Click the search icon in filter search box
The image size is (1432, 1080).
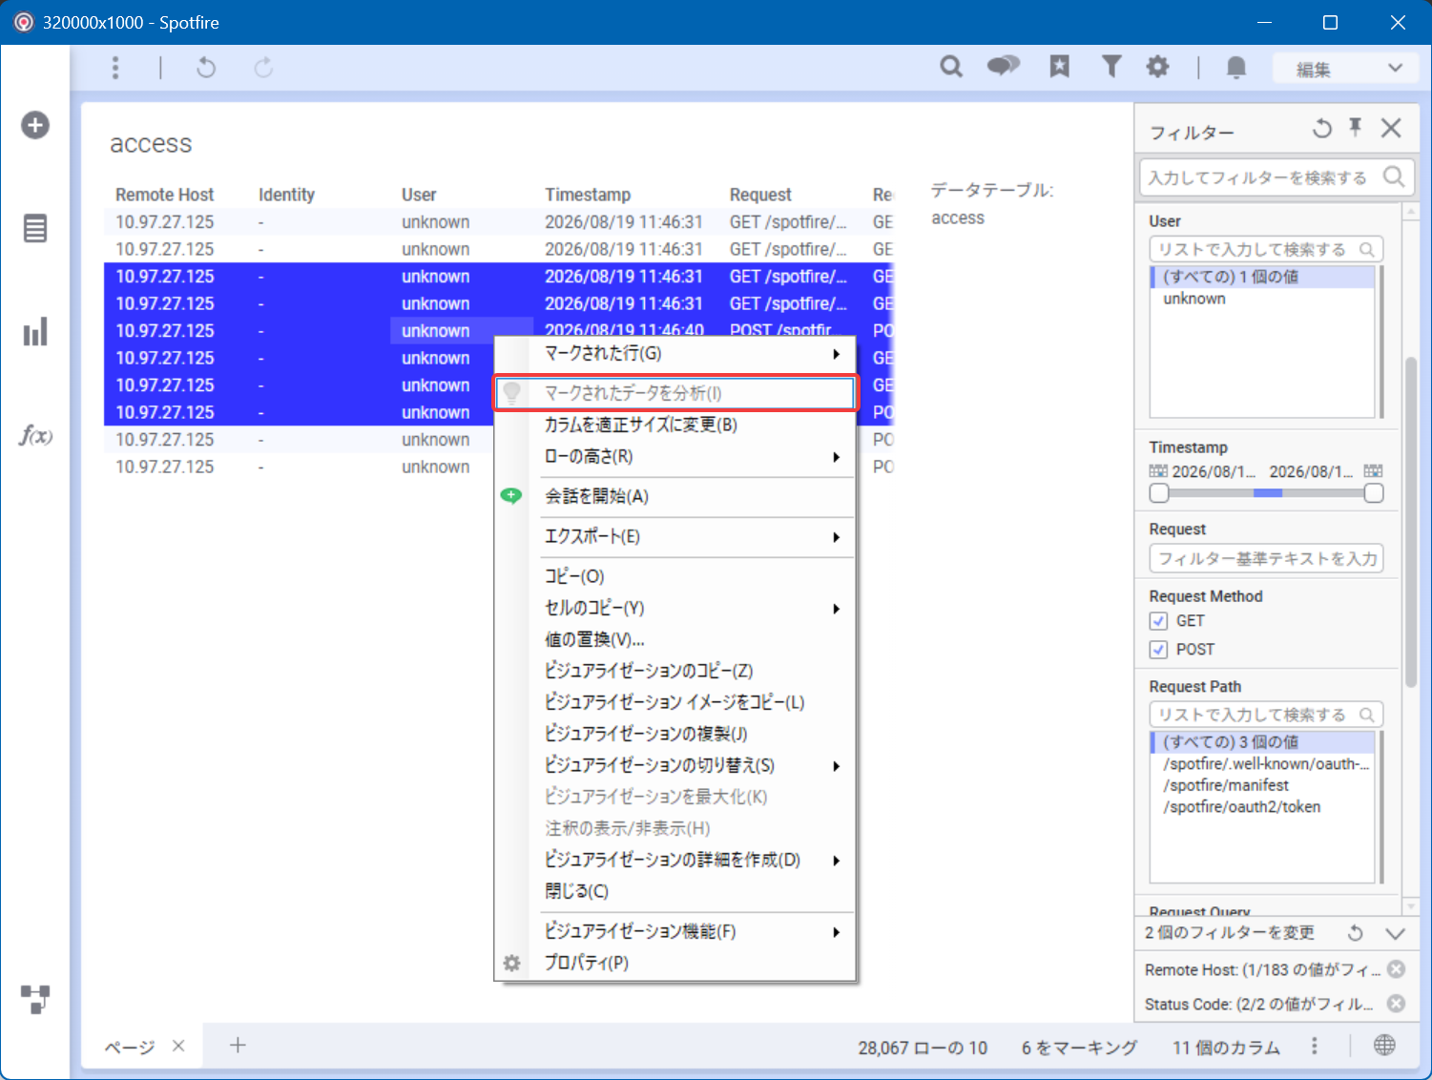(1394, 177)
